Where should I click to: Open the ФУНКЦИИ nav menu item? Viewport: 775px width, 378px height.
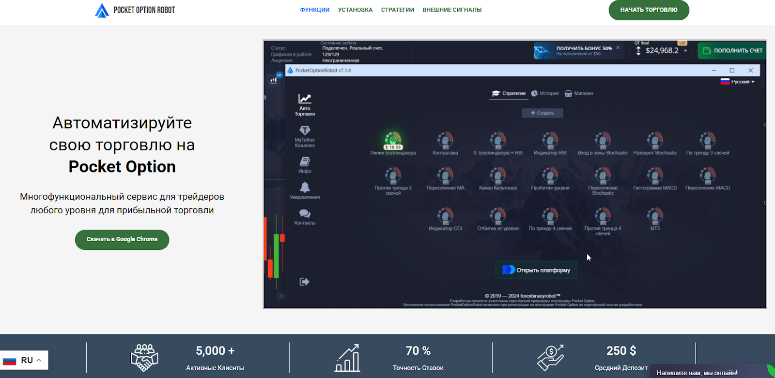(315, 10)
